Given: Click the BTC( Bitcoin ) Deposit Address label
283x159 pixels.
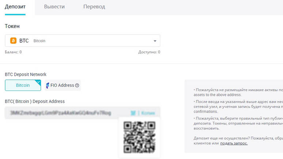Looking at the screenshot, I should 35,101.
